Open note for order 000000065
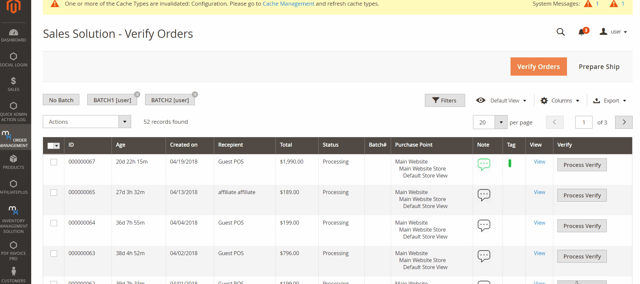Viewport: 640px width, 284px height. (484, 195)
